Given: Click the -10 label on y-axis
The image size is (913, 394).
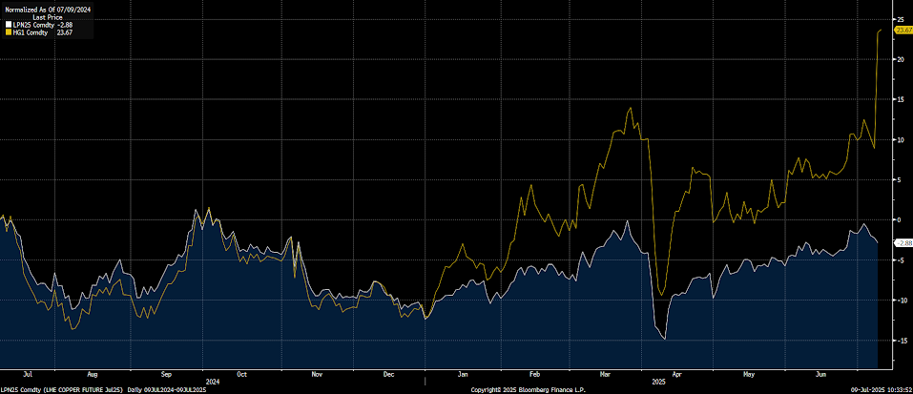Looking at the screenshot, I should [901, 301].
